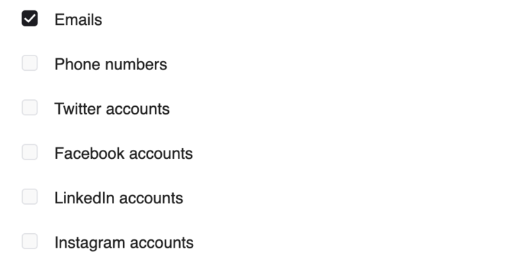Check the Phone numbers checkbox

(x=30, y=63)
